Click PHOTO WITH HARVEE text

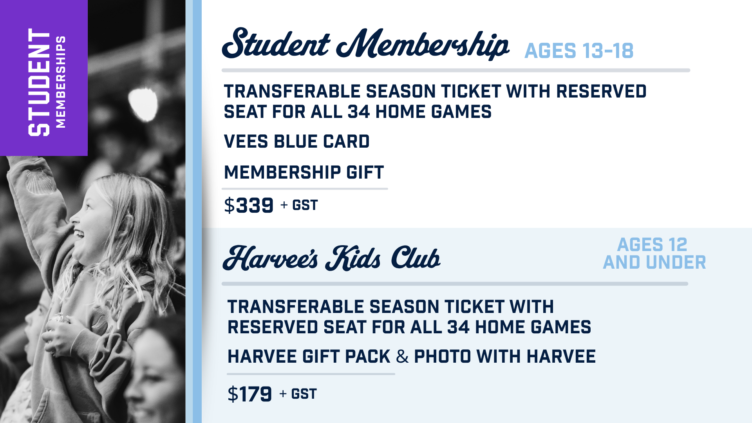click(x=505, y=356)
